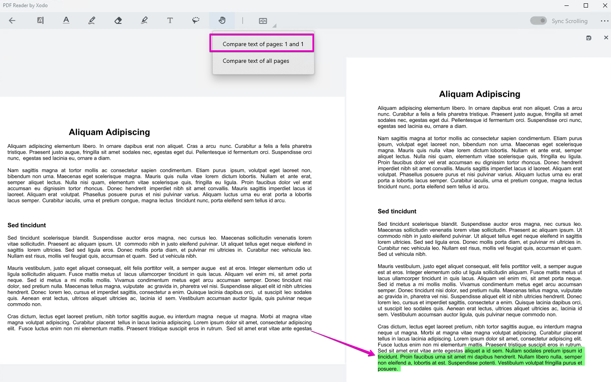This screenshot has height=382, width=611.
Task: Select the Text insertion tool
Action: pos(170,20)
